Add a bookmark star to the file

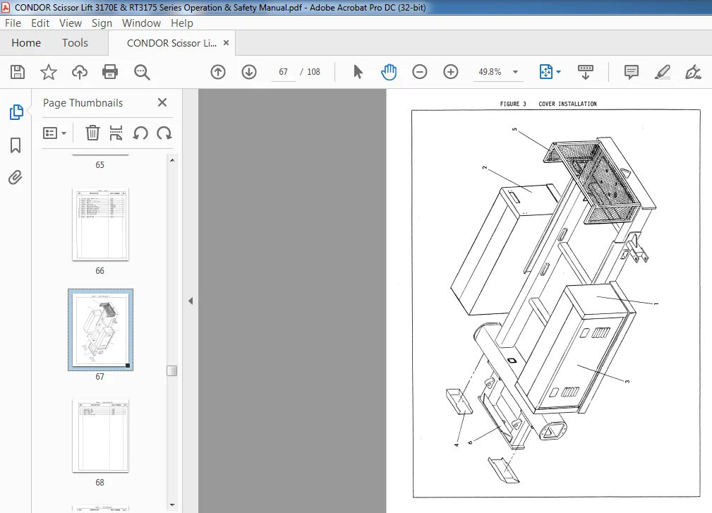coord(49,72)
